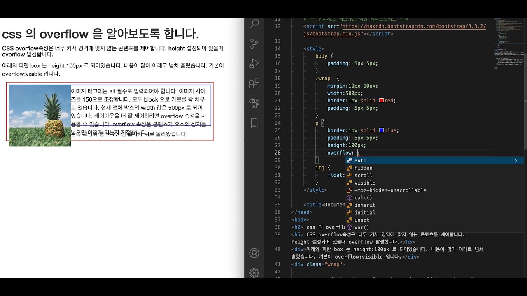Open the Source Control view

tap(254, 44)
